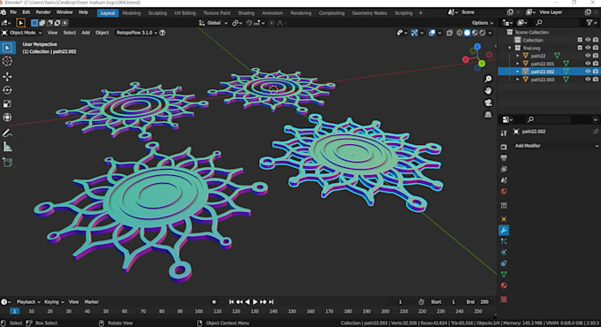601x327 pixels.
Task: Switch perspective/orthographic grid icon
Action: tap(488, 115)
